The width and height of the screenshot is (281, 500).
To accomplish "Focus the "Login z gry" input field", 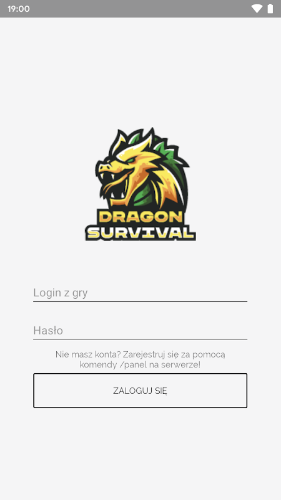I will (140, 292).
